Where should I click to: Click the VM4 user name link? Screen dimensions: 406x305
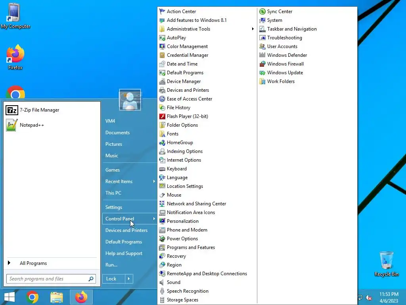[x=110, y=121]
